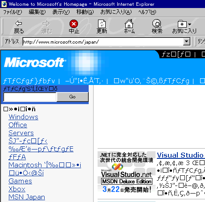This screenshot has height=202, width=205.
Task: Open the Favorites folder toolbar icon
Action: [182, 24]
